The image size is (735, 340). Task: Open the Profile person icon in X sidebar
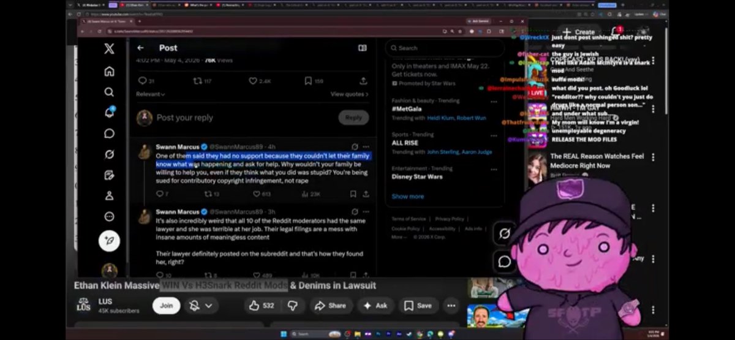109,196
